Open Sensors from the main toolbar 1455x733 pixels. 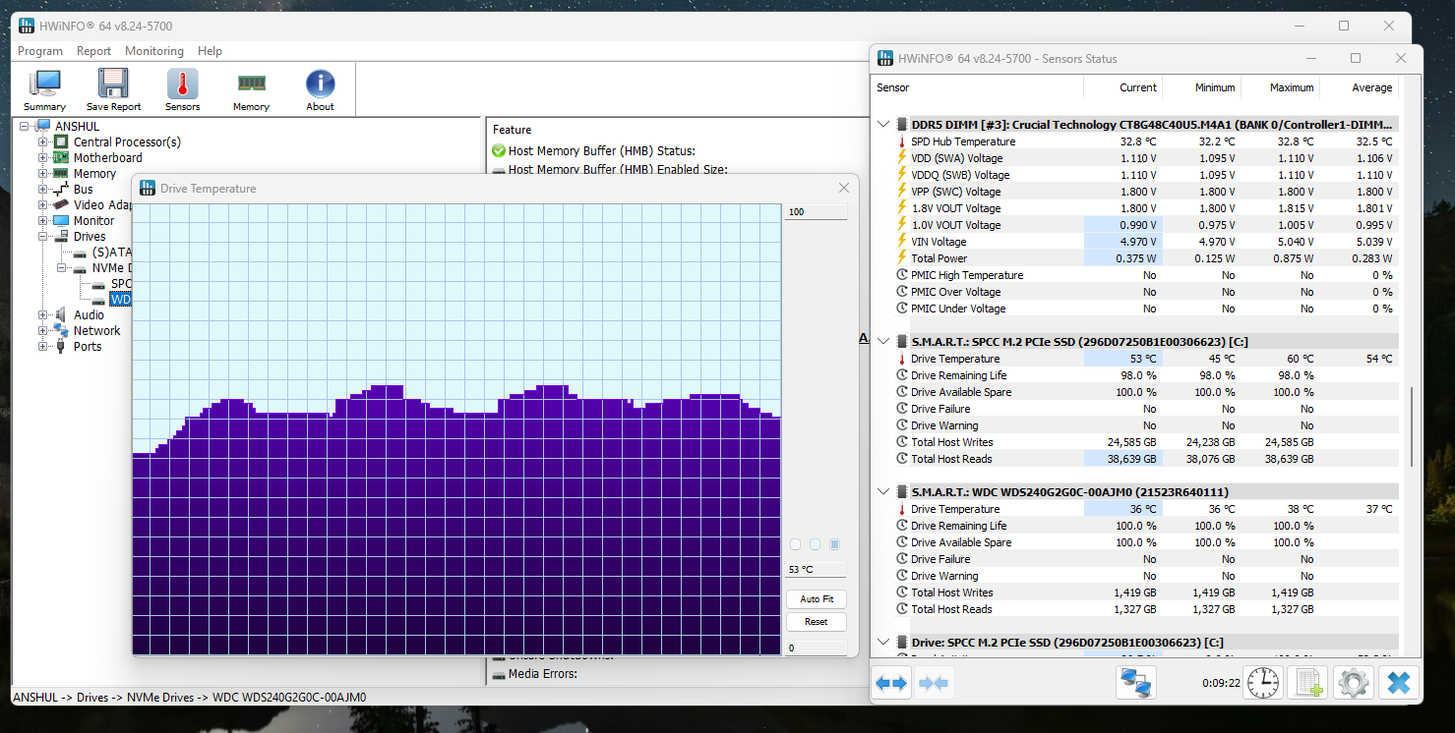[182, 89]
